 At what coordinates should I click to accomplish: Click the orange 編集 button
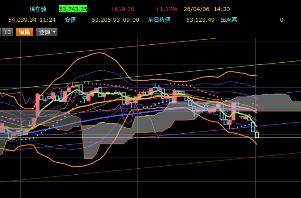(x=24, y=32)
